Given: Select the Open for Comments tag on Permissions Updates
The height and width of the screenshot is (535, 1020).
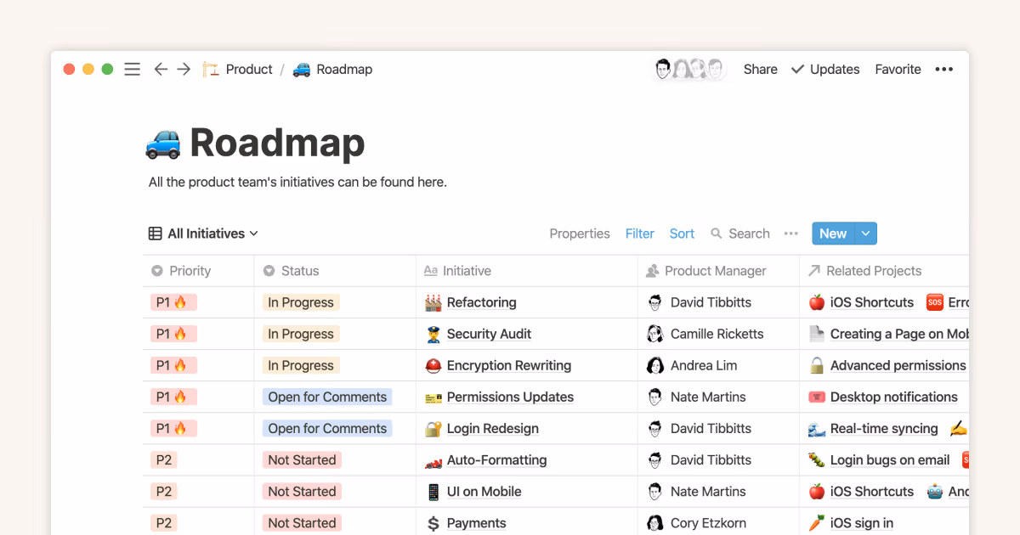Looking at the screenshot, I should point(327,397).
